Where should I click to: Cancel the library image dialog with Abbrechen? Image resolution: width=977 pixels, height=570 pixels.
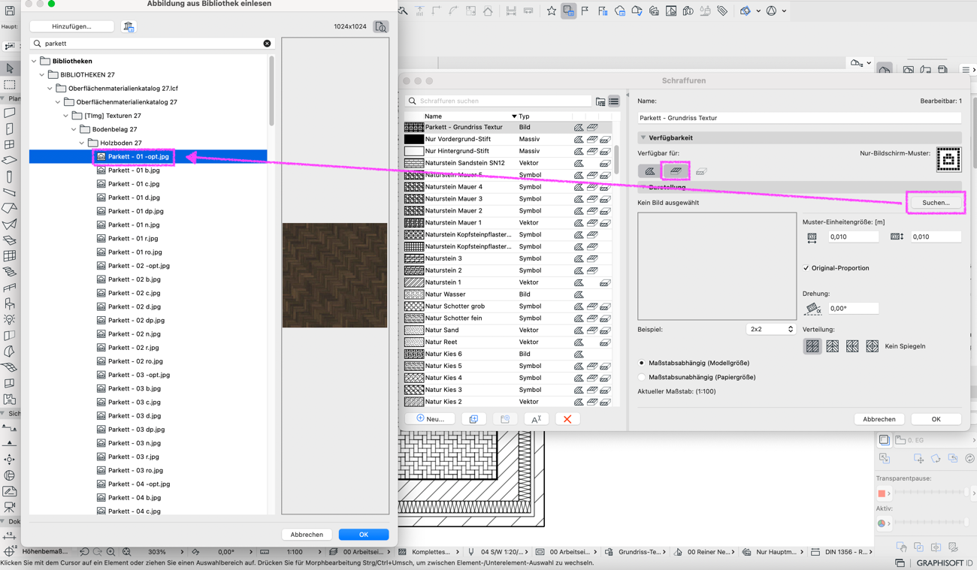(307, 535)
